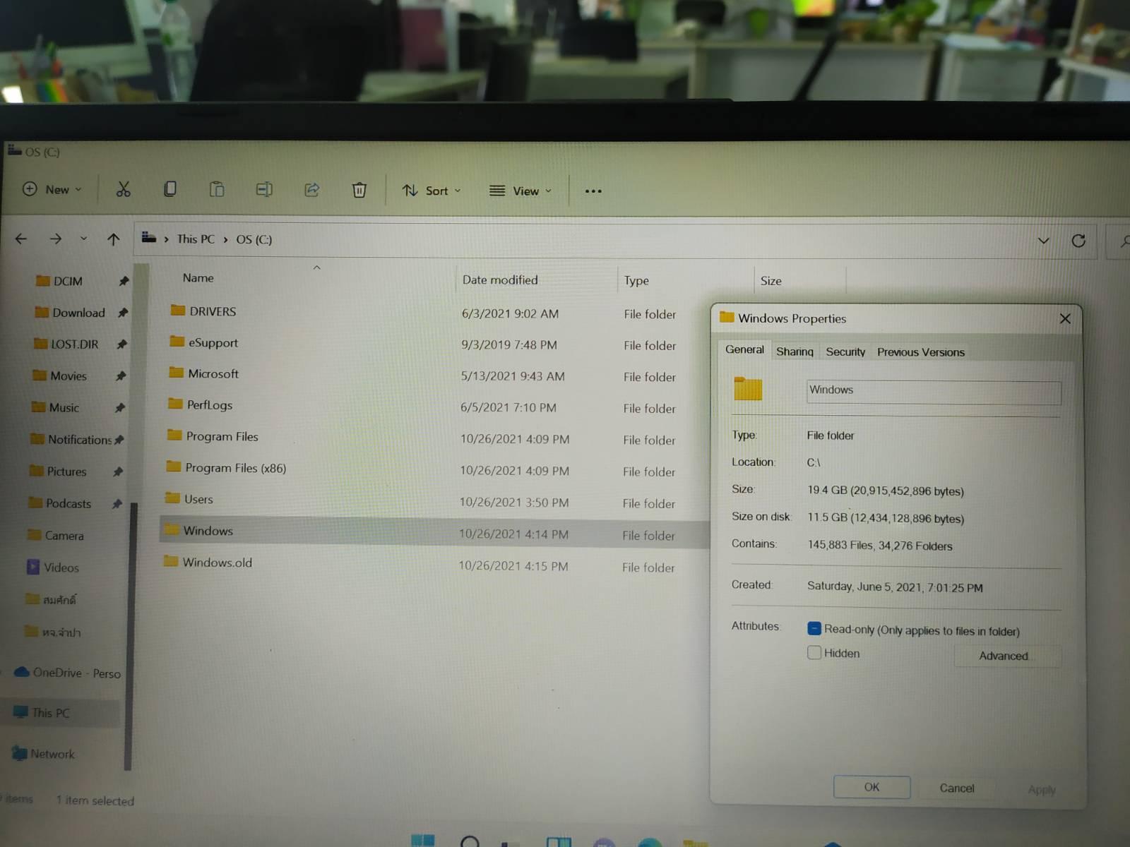The height and width of the screenshot is (847, 1130).
Task: Open the Windows Start button on taskbar
Action: 422,840
